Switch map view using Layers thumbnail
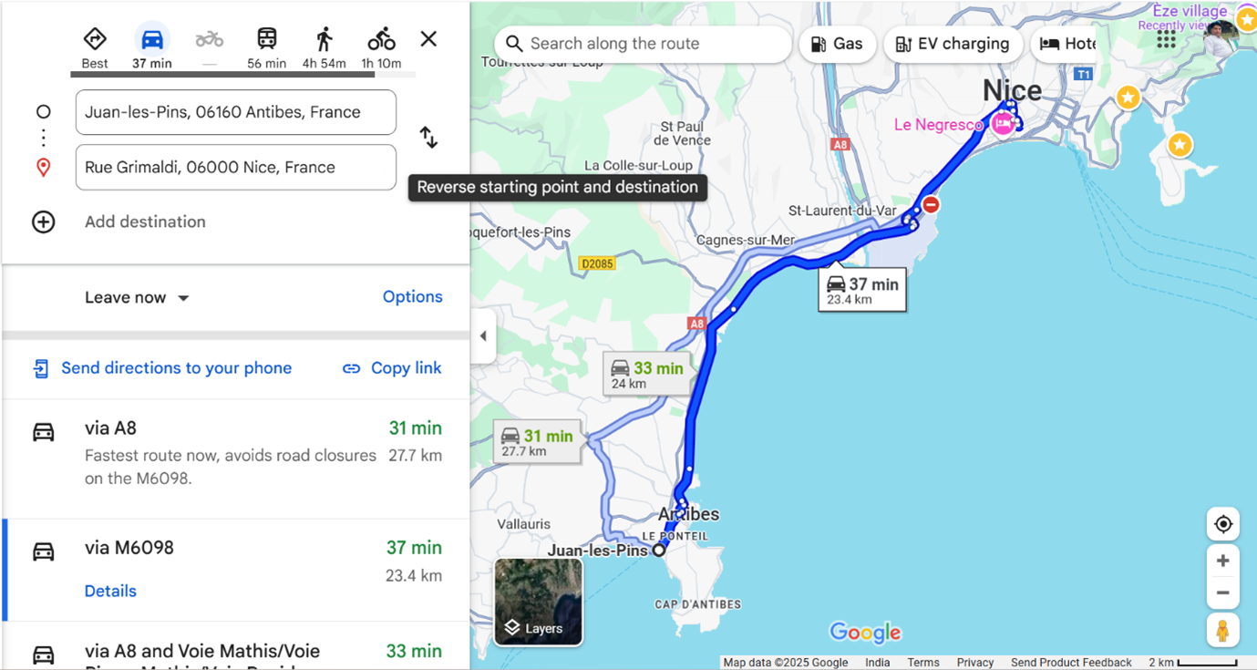The image size is (1257, 670). [538, 602]
